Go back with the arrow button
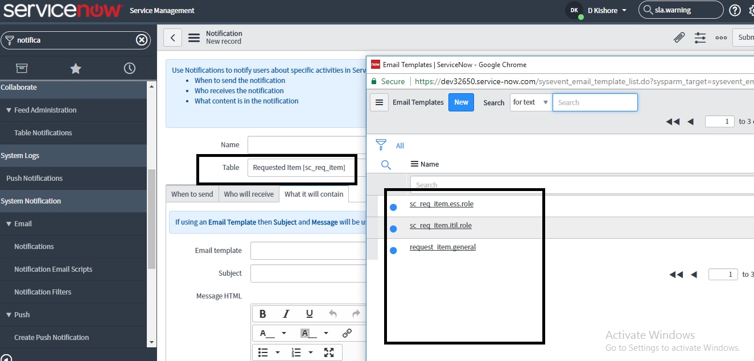The height and width of the screenshot is (361, 754). [172, 38]
